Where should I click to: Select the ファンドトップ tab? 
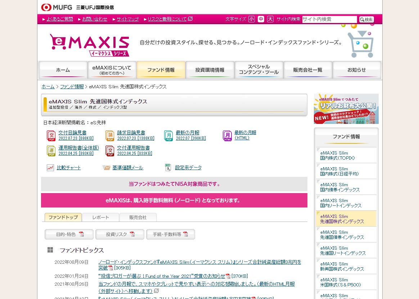[63, 217]
